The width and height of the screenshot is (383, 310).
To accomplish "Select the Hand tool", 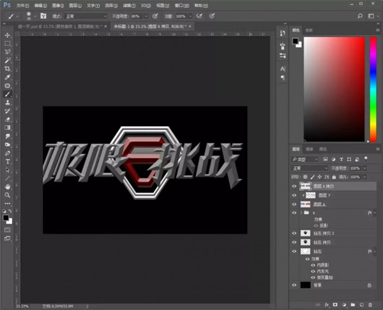I will (7, 187).
